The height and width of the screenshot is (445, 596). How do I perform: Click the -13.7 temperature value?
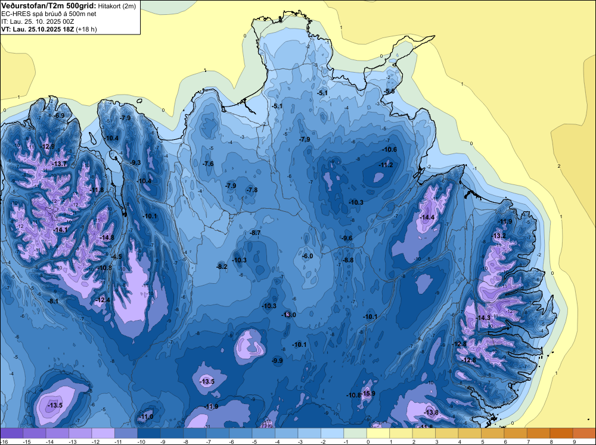point(59,164)
